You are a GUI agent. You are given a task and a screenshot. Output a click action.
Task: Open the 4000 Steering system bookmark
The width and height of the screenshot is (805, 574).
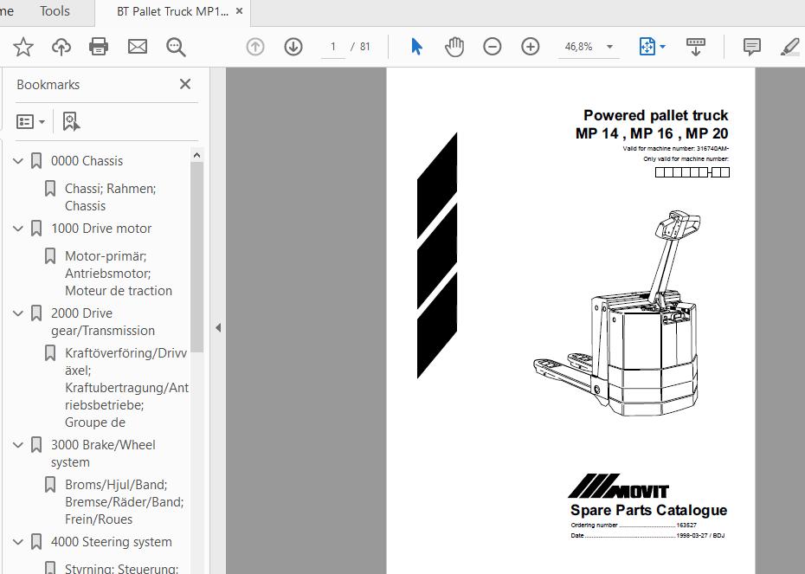[x=112, y=542]
